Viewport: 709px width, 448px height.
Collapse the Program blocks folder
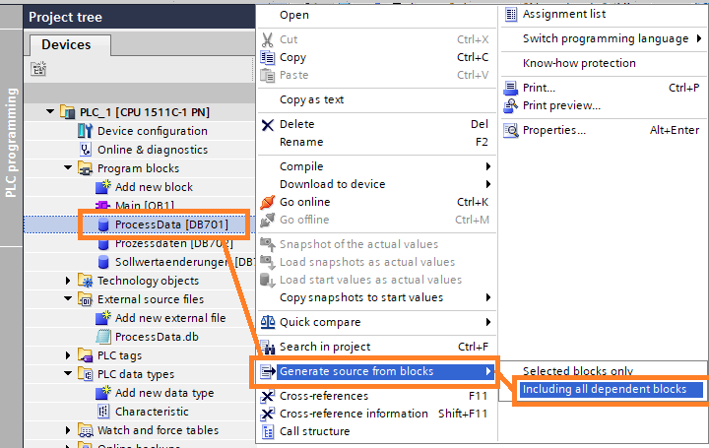68,168
